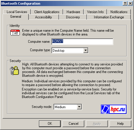Click the 'Computer type:' label
134x130 pixels.
click(40, 50)
